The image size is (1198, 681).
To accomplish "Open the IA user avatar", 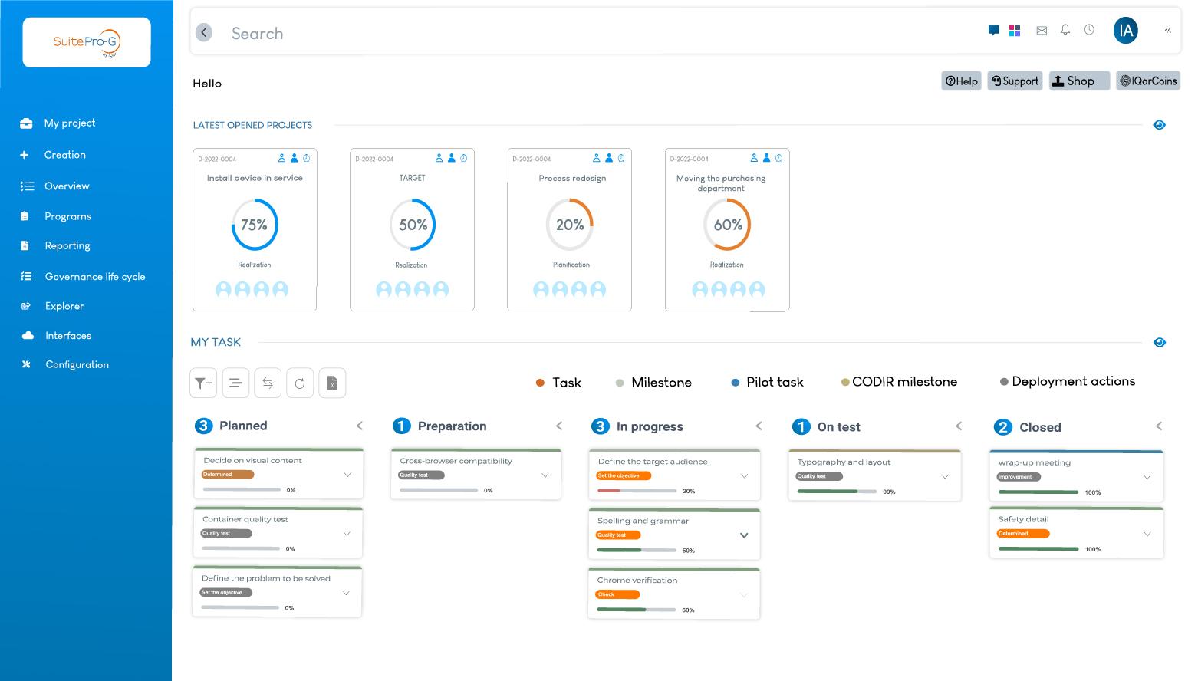I will [1126, 31].
